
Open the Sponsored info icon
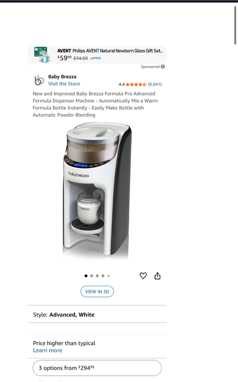pos(163,67)
